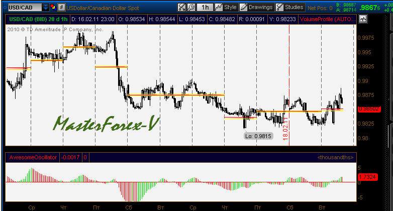Click the hash grid icon beside symbol box
This screenshot has width=393, height=211.
click(61, 7)
